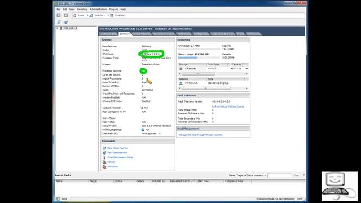Sort Recent Tasks by the Target column
This screenshot has height=203, width=361.
(102, 182)
